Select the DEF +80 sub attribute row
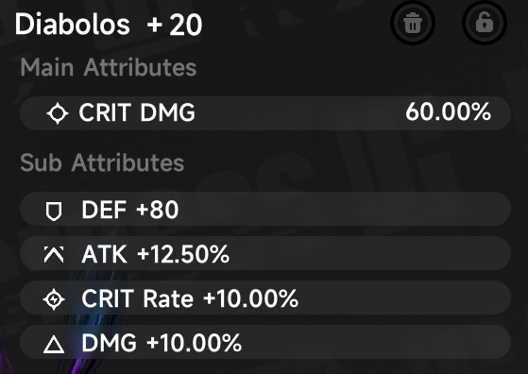The width and height of the screenshot is (528, 374). click(x=265, y=209)
